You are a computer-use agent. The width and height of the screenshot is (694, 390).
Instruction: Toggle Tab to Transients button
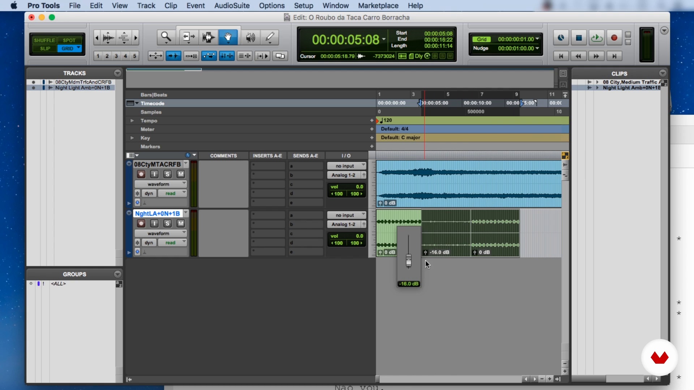click(173, 56)
